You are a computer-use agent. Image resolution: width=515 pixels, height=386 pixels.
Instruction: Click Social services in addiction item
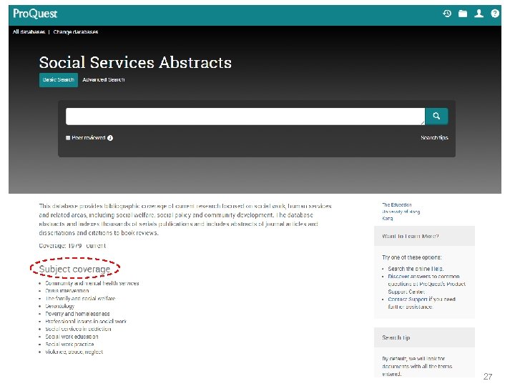[x=78, y=329]
